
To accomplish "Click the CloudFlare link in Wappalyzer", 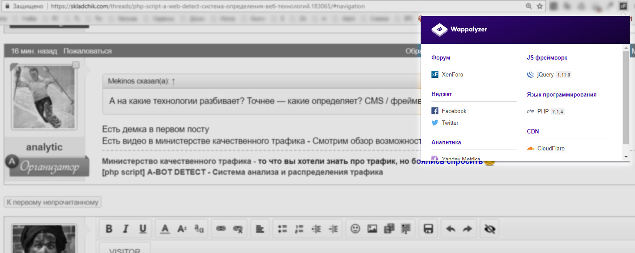I will click(551, 148).
